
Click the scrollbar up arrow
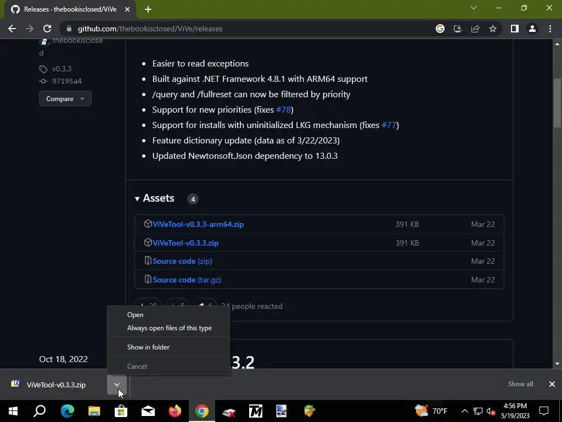[557, 44]
